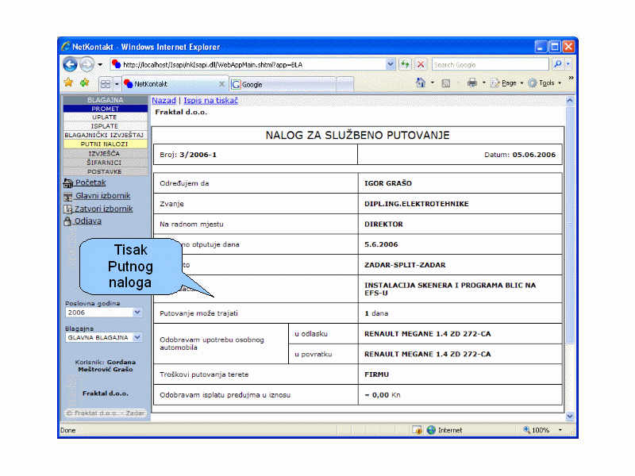Switch to the Google browser tab
This screenshot has height=476, width=635.
coord(283,84)
